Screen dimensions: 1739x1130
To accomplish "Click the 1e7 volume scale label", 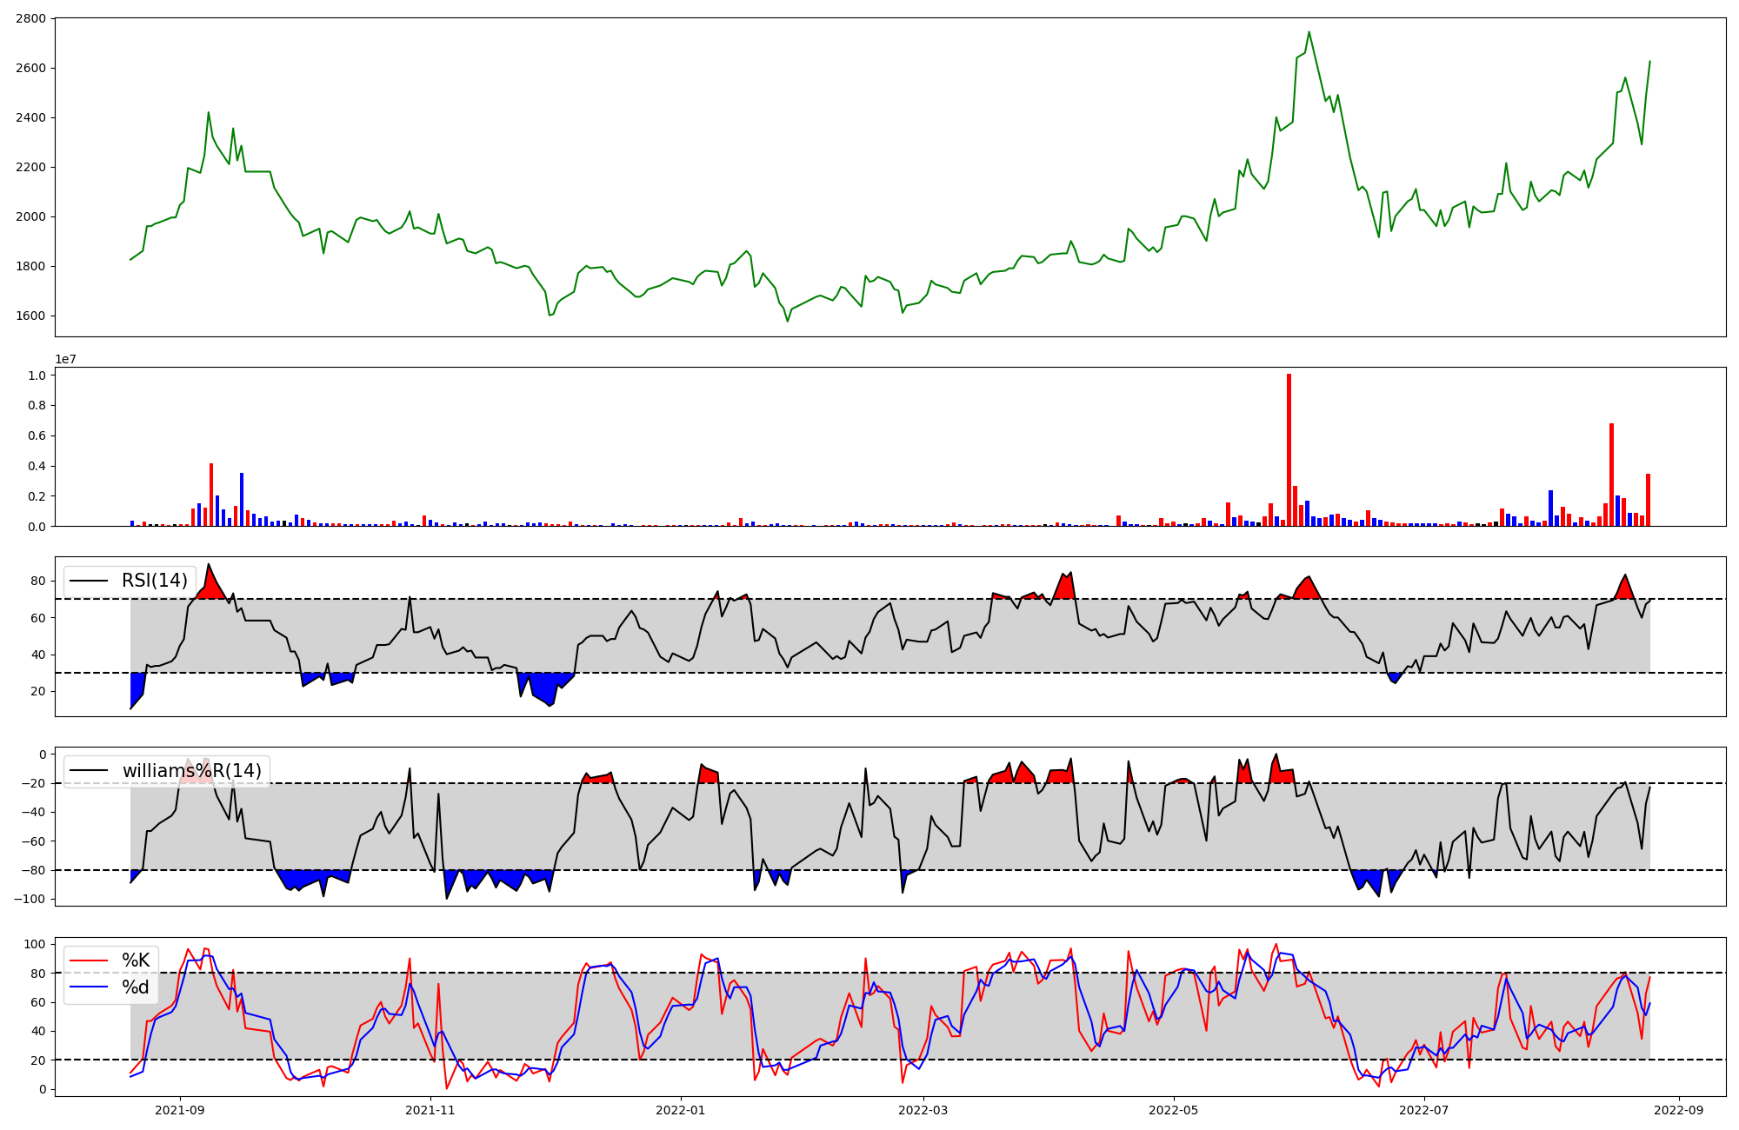I will pyautogui.click(x=65, y=359).
